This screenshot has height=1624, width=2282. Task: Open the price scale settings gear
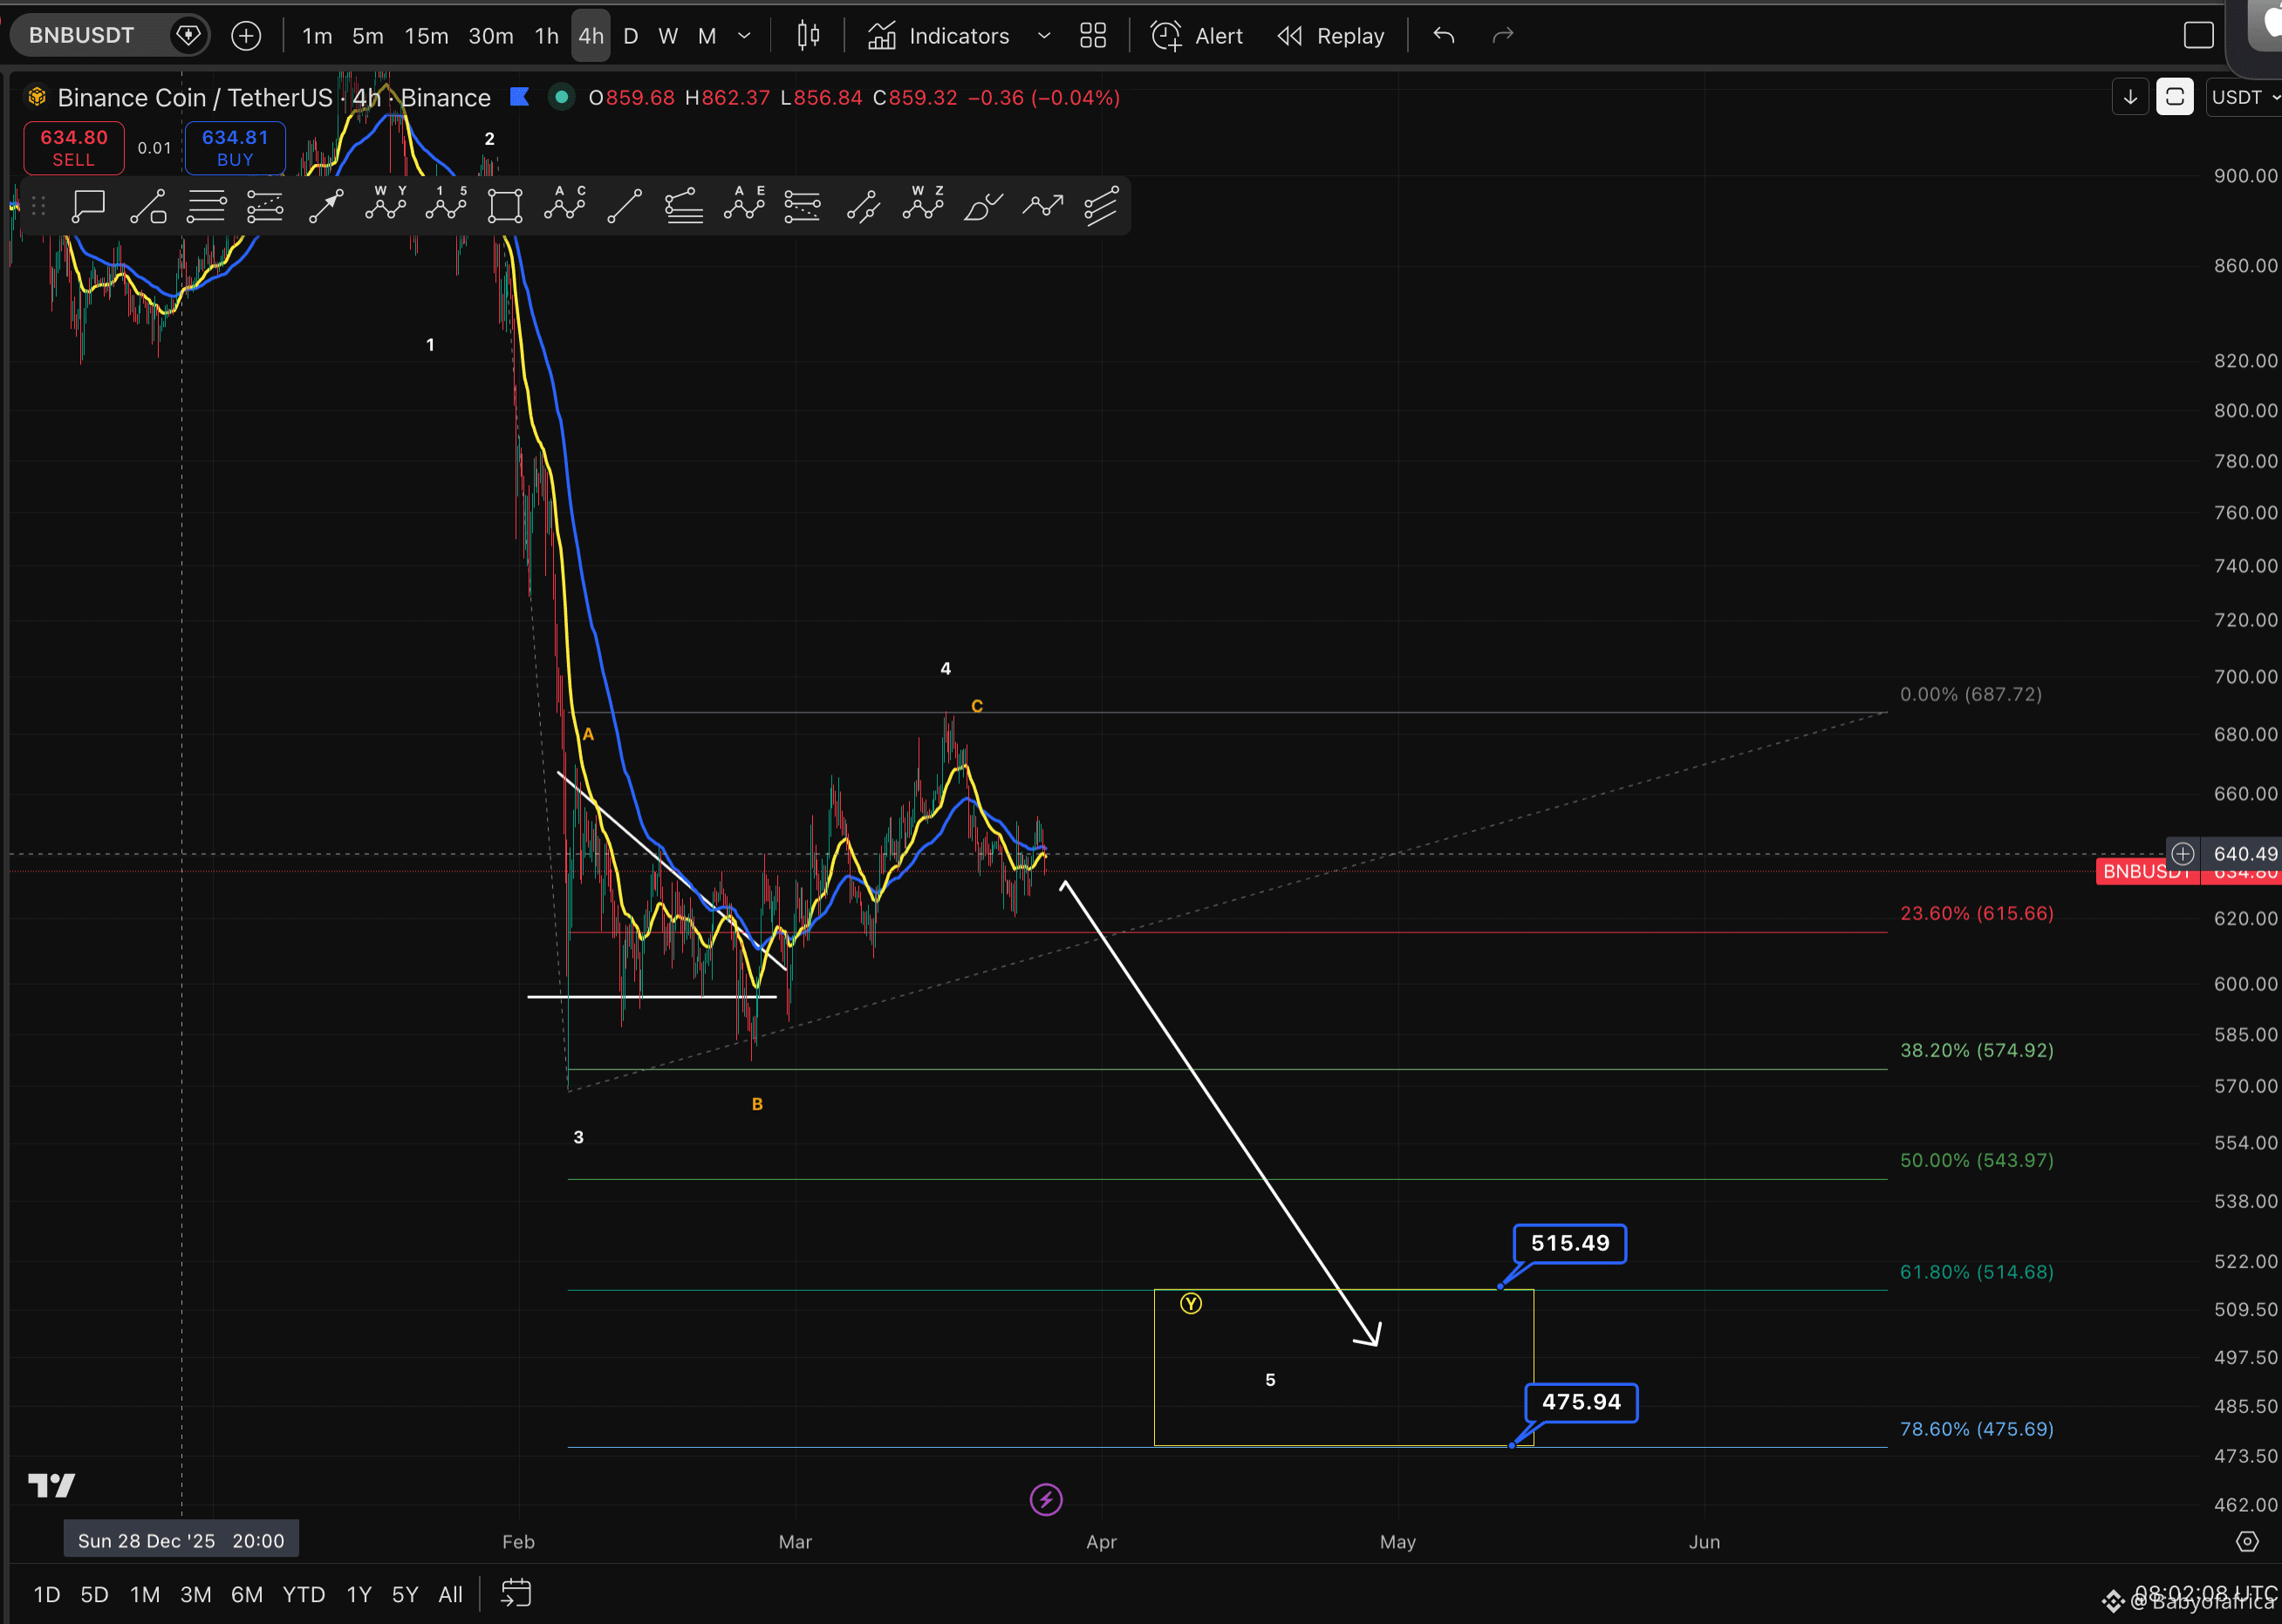(2247, 1541)
